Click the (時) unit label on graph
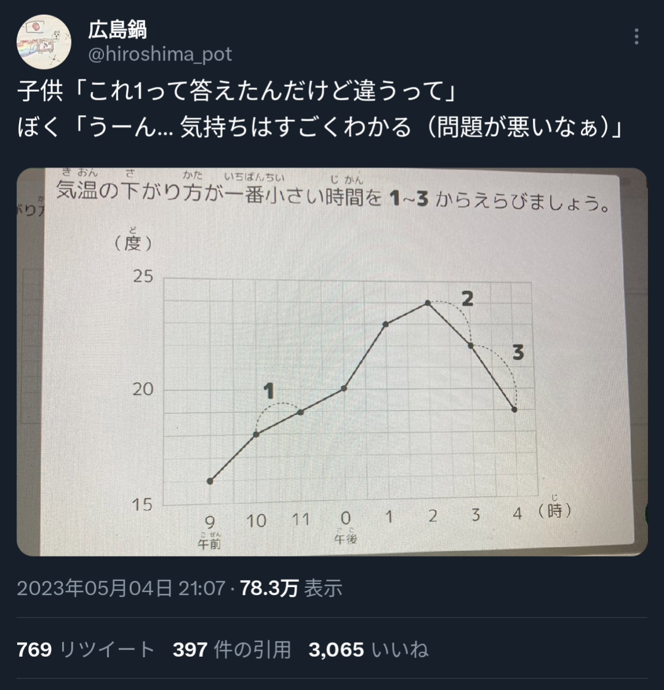The image size is (664, 690). (x=554, y=511)
